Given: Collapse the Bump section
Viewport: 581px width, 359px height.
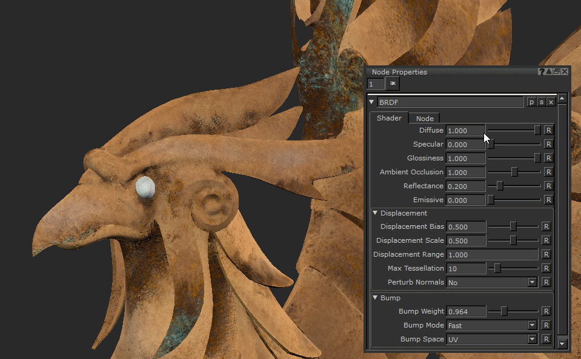Looking at the screenshot, I should tap(375, 298).
